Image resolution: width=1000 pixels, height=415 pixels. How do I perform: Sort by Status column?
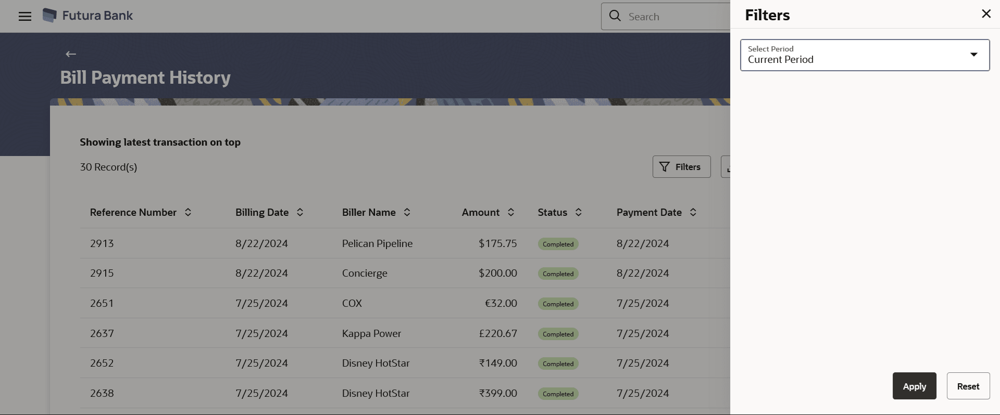click(579, 212)
